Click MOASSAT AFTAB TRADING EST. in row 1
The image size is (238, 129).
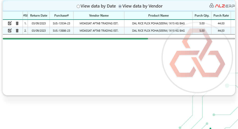(x=99, y=23)
